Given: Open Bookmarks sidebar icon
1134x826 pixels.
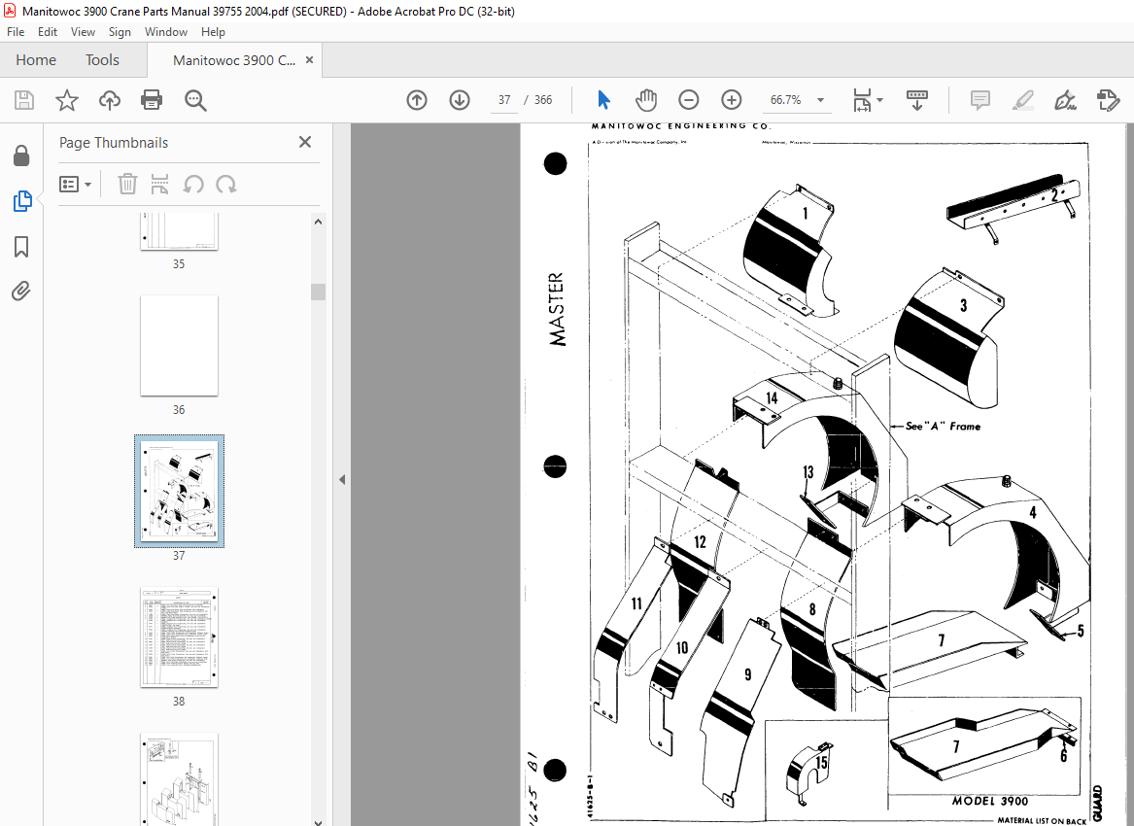Looking at the screenshot, I should click(x=21, y=247).
